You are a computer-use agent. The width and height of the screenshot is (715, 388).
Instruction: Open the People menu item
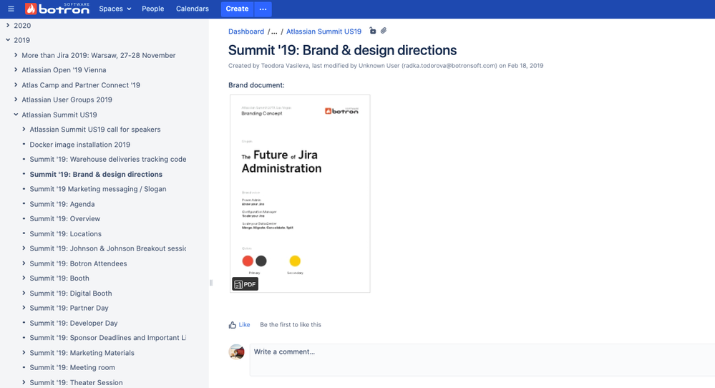coord(152,9)
